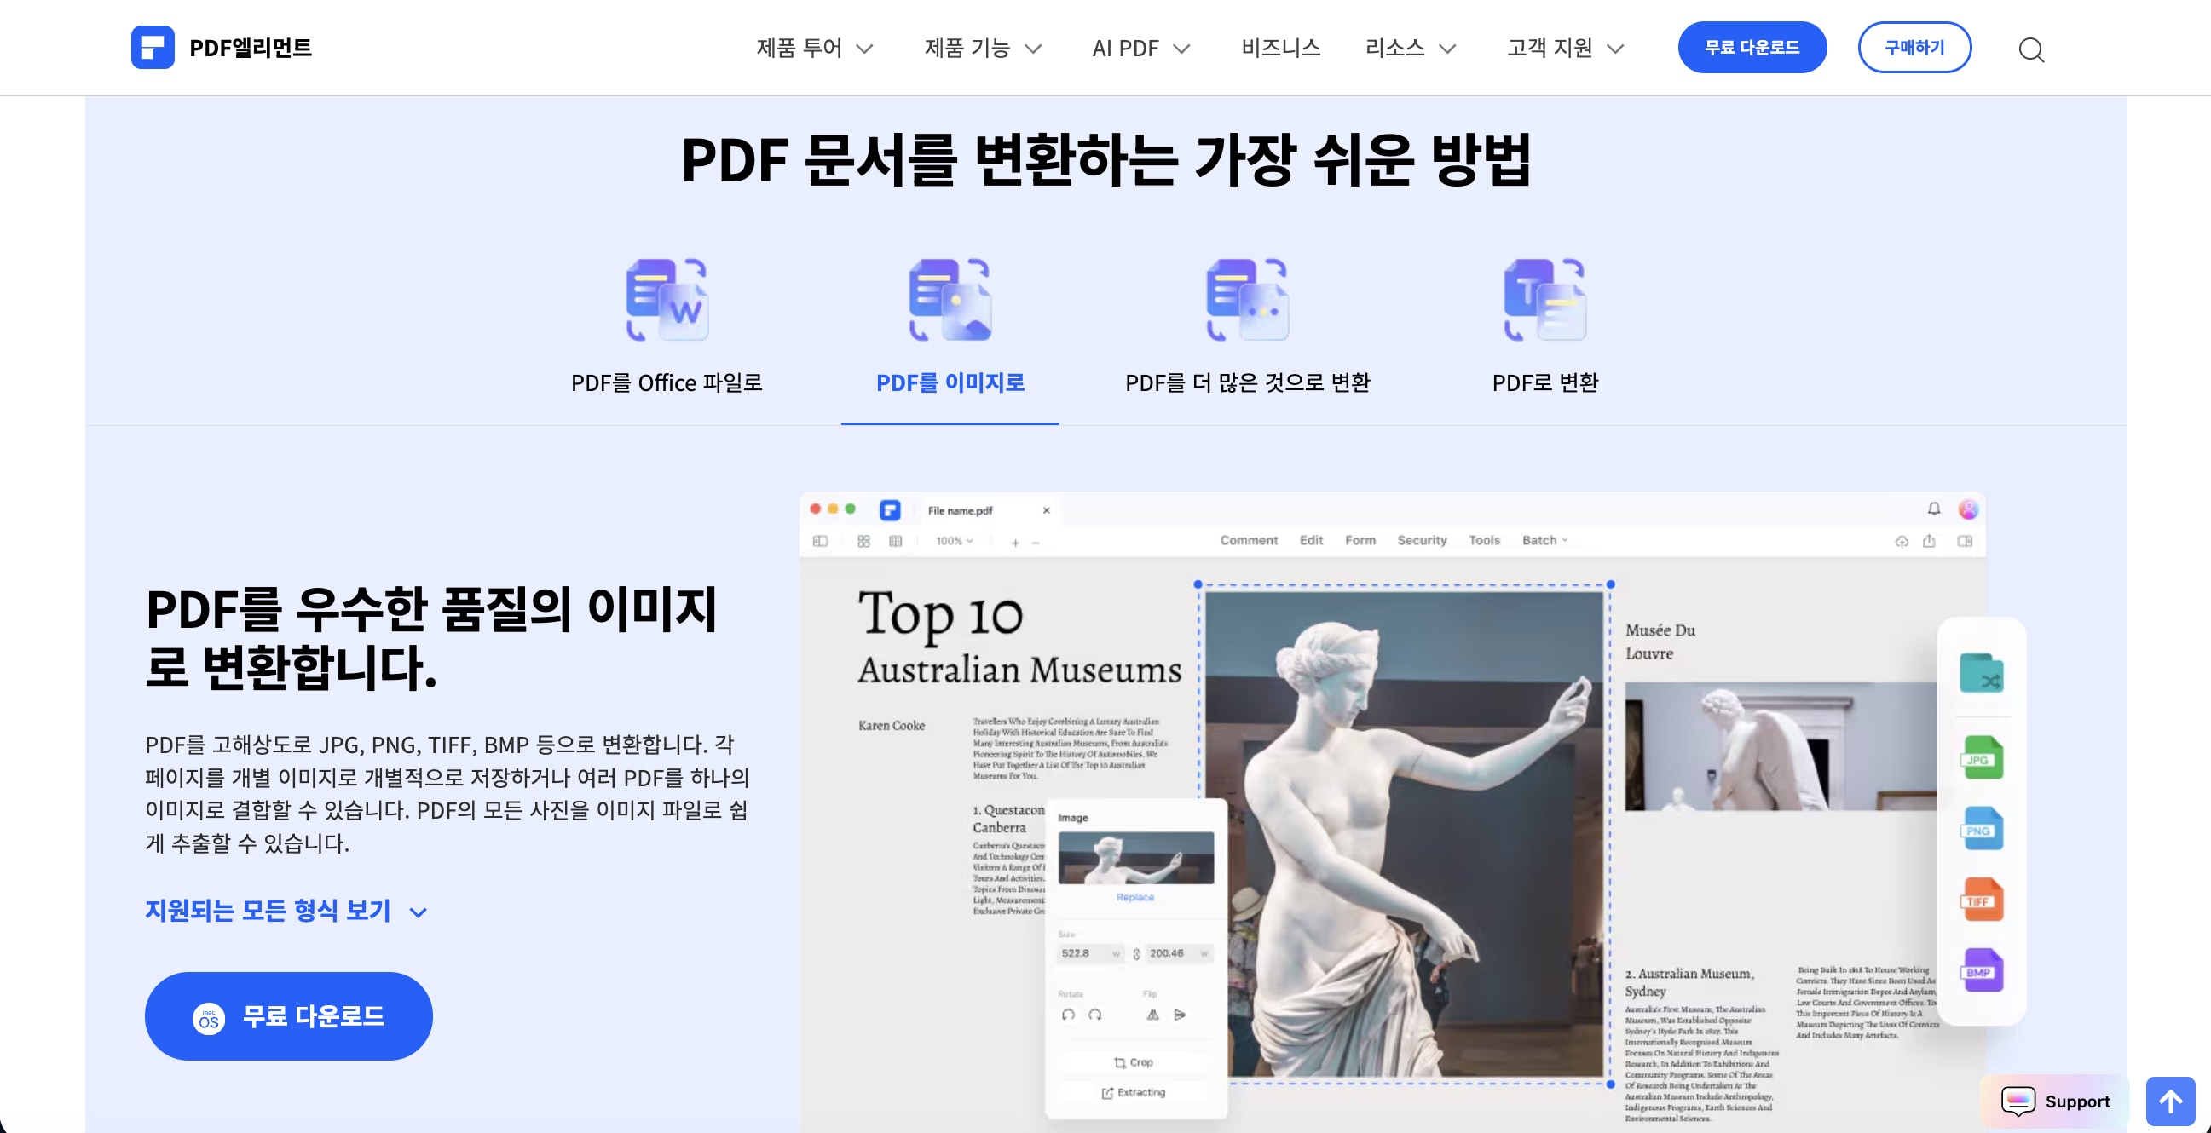
Task: Click the cloud upload icon in the PDF toolbar
Action: pyautogui.click(x=1902, y=541)
